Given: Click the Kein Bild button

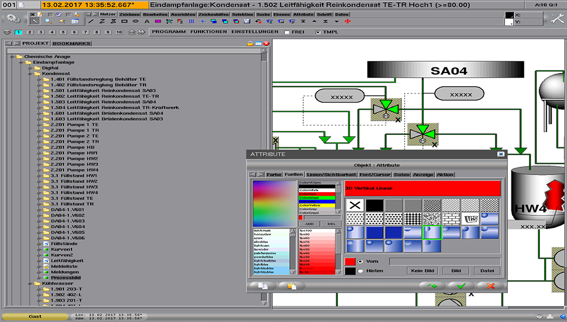Looking at the screenshot, I should click(422, 270).
